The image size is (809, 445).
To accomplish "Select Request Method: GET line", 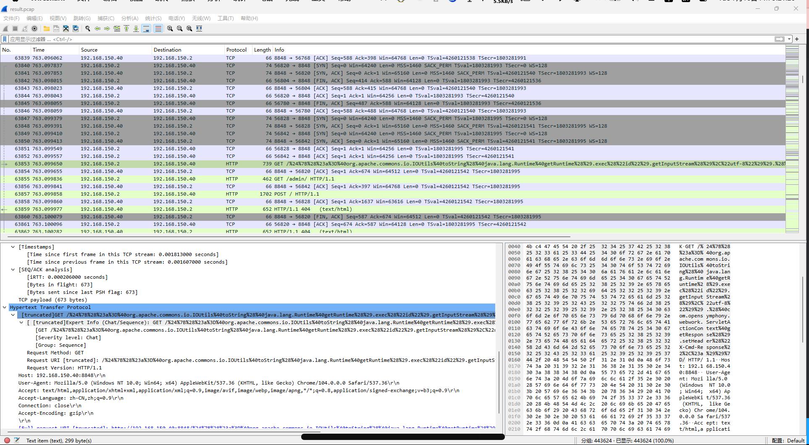I will pyautogui.click(x=55, y=353).
